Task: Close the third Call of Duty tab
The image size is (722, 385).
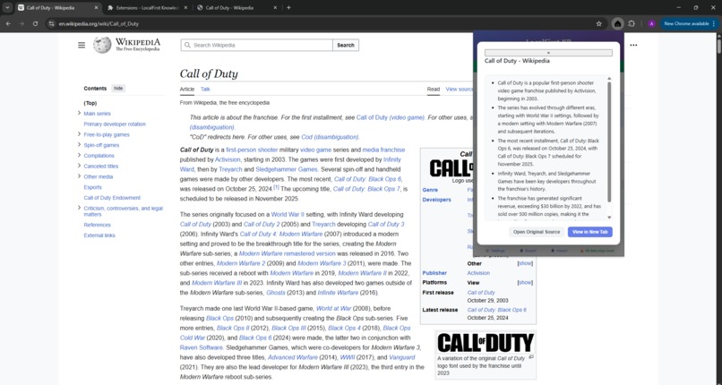Action: [275, 8]
